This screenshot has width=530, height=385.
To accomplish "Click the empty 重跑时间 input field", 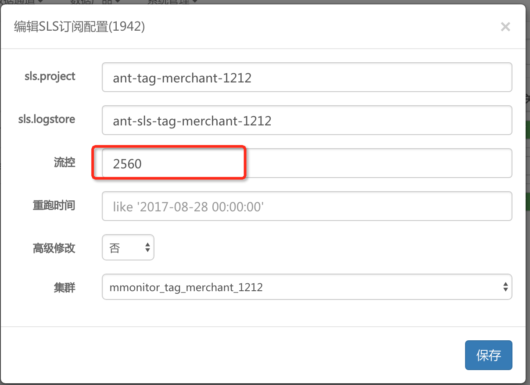I will pyautogui.click(x=307, y=206).
